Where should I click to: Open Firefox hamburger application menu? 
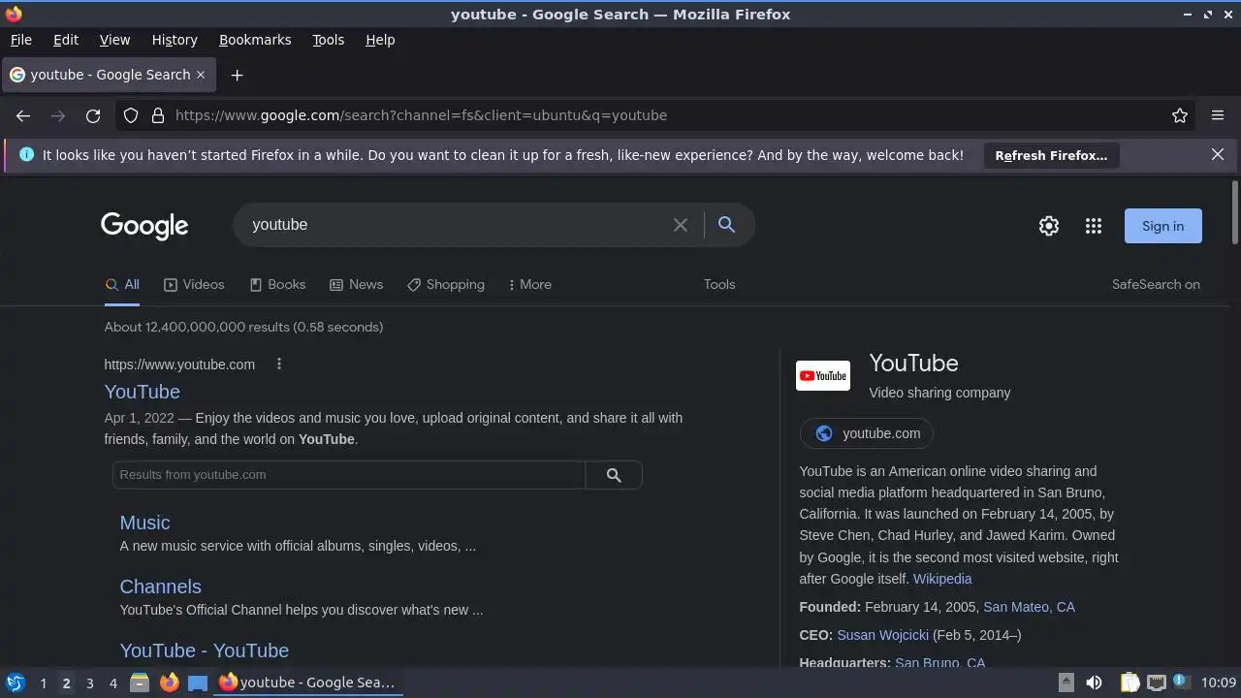click(1218, 115)
